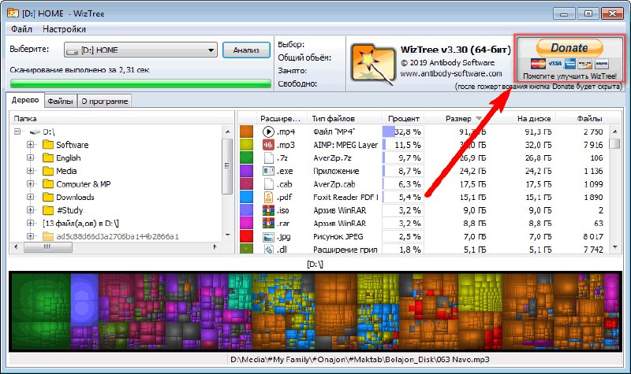
Task: Click the orange .mp4 color swatch
Action: coord(246,131)
